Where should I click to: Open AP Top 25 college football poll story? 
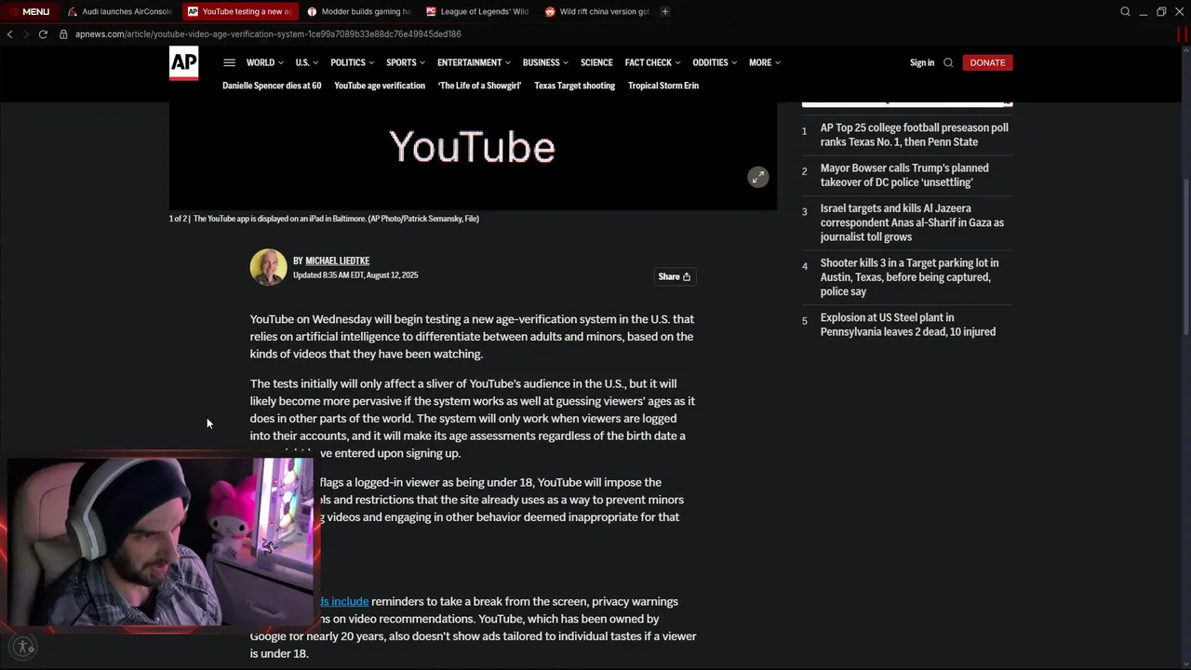914,135
